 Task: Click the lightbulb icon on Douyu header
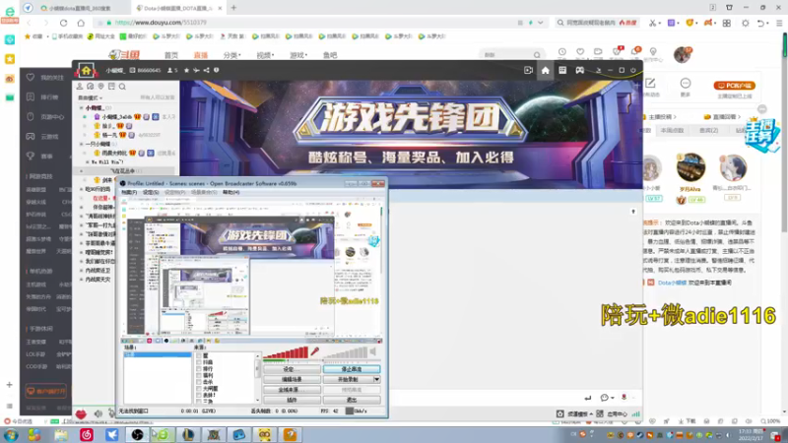click(x=653, y=52)
